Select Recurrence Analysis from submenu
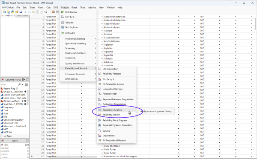 117,110
